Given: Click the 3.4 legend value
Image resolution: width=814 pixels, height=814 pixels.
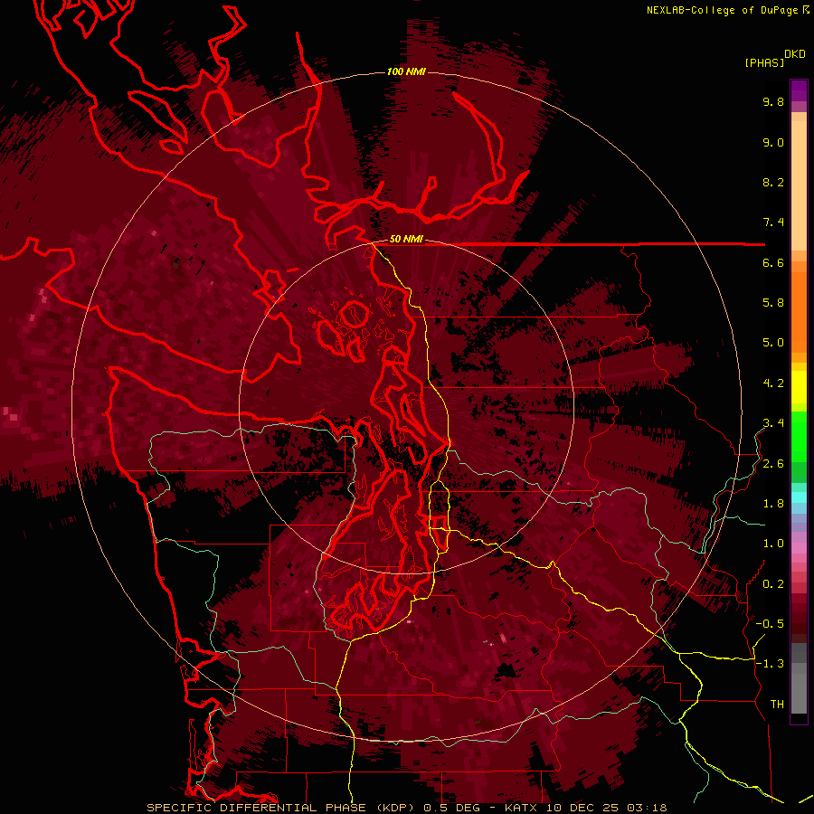Looking at the screenshot, I should (773, 423).
